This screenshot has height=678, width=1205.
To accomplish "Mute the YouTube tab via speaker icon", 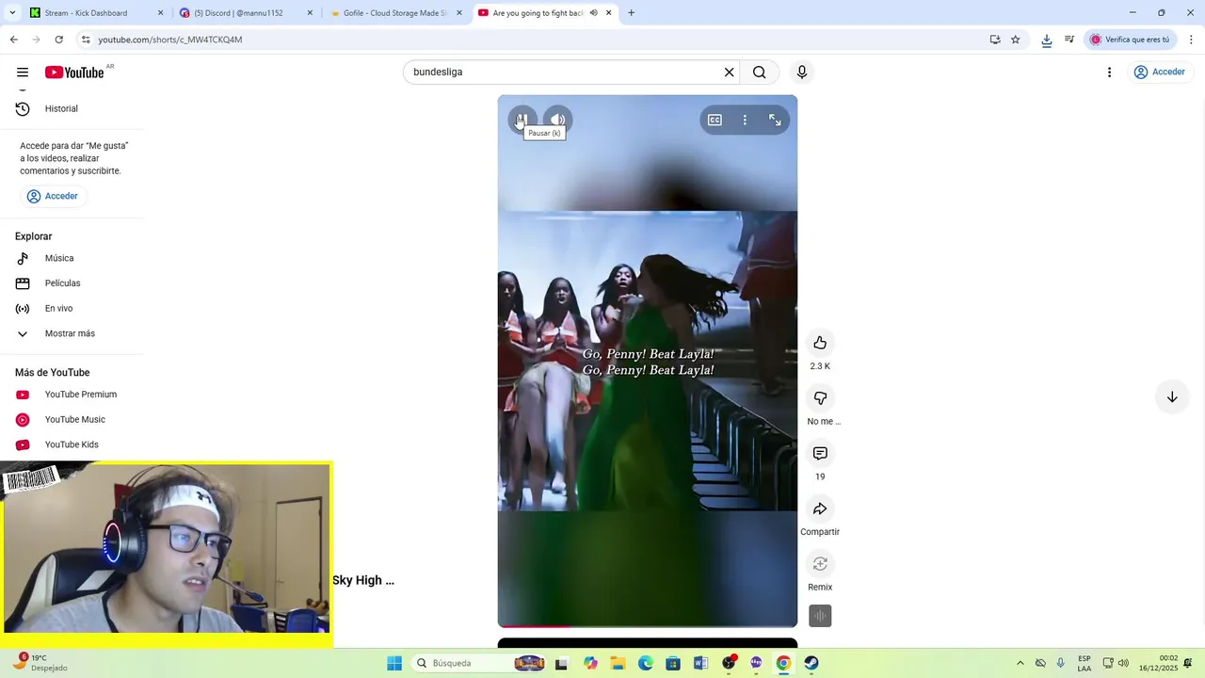I will [x=593, y=13].
